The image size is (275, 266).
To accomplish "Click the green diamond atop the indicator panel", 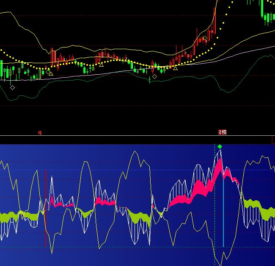I will coord(220,146).
